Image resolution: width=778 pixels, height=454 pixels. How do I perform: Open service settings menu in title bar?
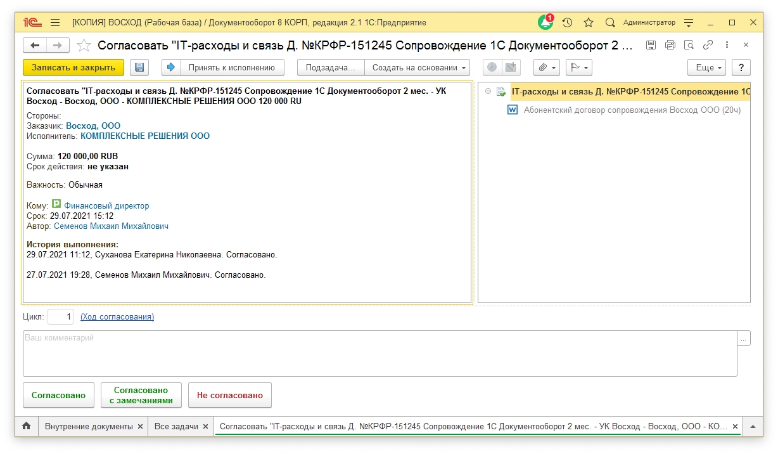point(690,22)
